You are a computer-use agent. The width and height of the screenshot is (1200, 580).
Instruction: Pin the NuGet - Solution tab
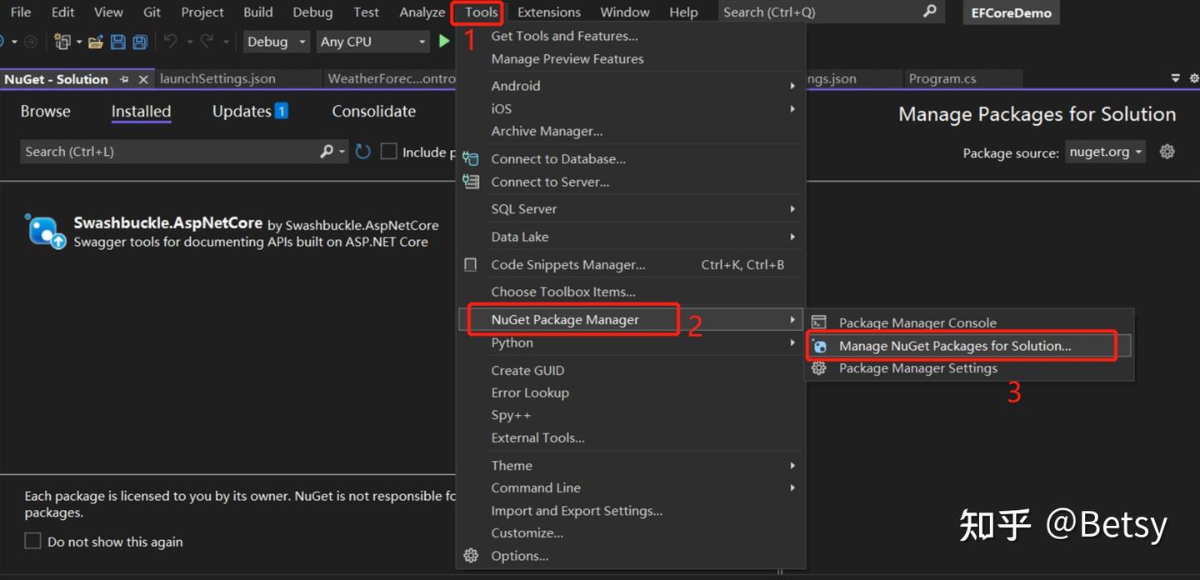click(124, 79)
